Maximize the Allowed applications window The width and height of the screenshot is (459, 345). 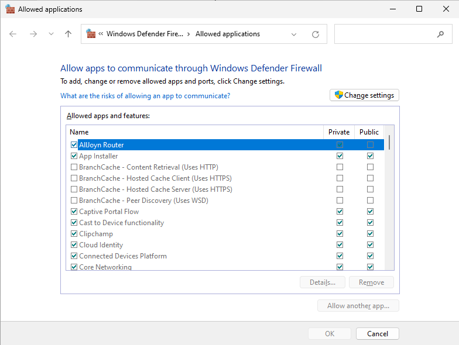(419, 9)
